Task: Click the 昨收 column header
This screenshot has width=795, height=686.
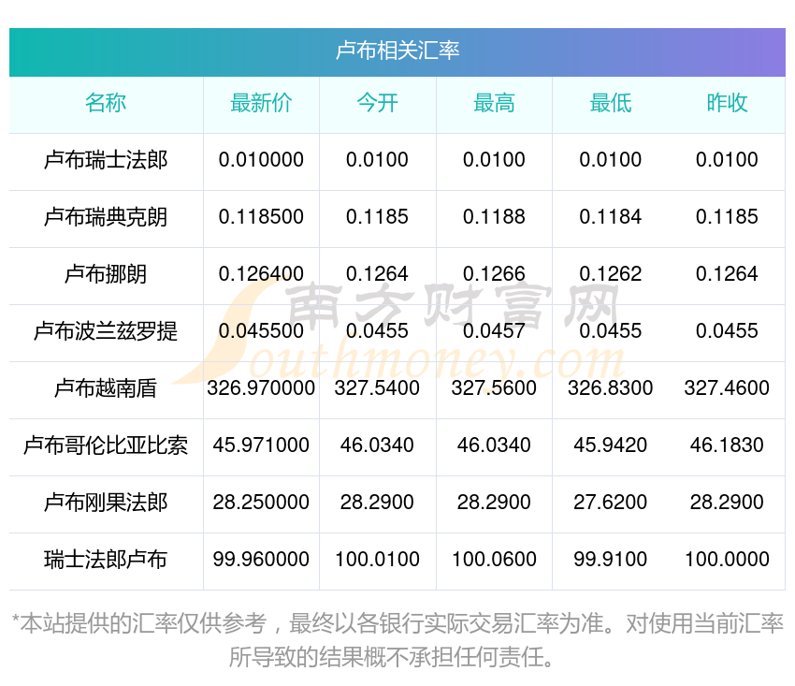Action: (x=727, y=104)
